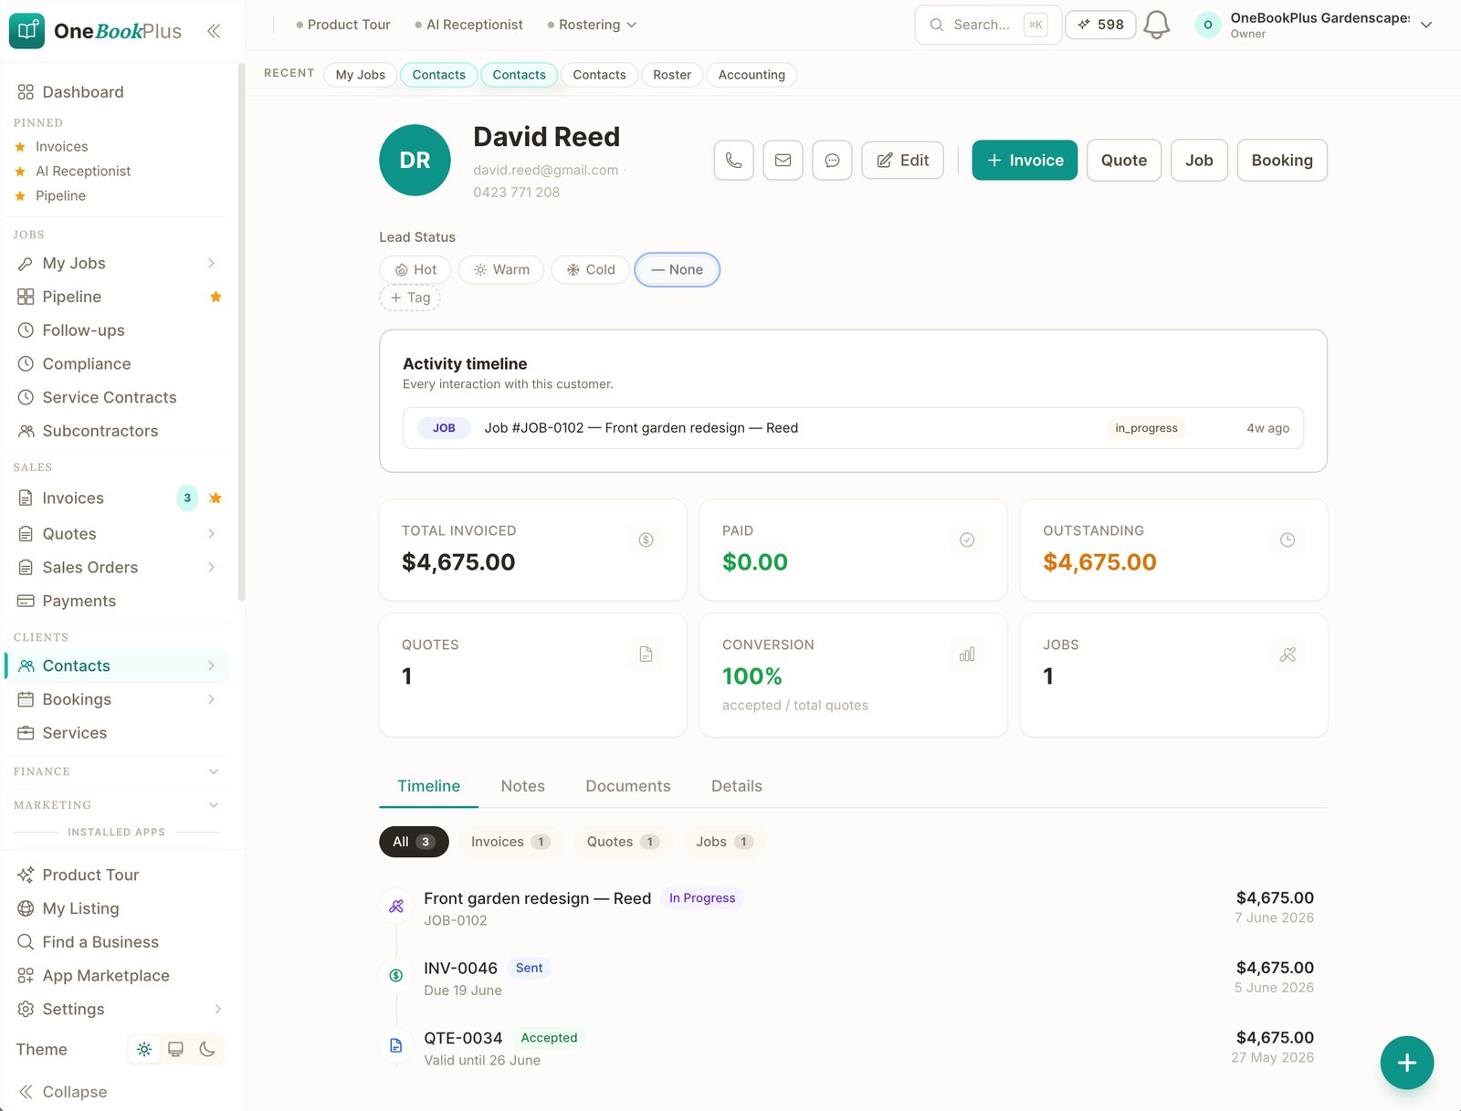The image size is (1461, 1111).
Task: Expand the Marketing section
Action: (117, 805)
